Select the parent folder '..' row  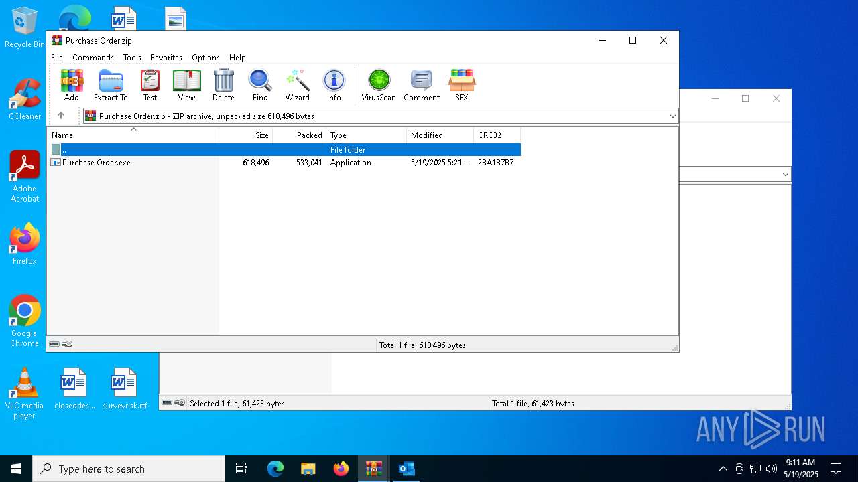pos(284,150)
